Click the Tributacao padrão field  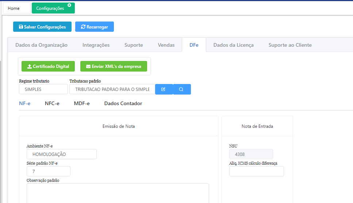tap(112, 89)
